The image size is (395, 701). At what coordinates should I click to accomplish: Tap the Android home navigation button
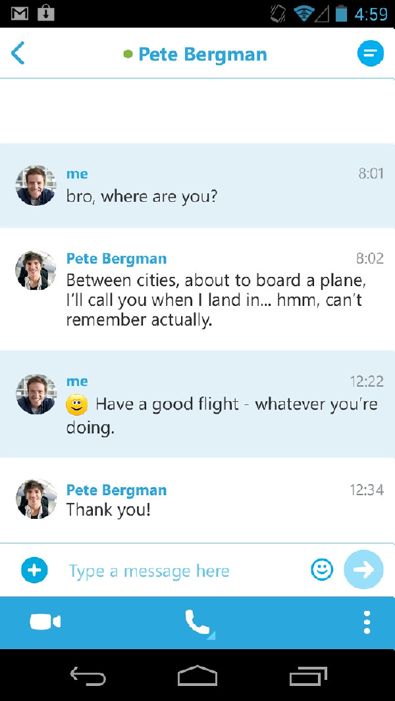[197, 675]
